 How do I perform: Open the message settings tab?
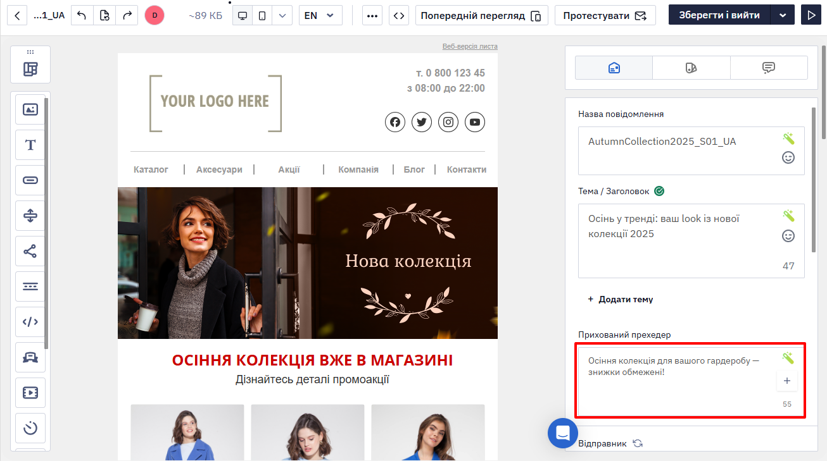coord(614,68)
